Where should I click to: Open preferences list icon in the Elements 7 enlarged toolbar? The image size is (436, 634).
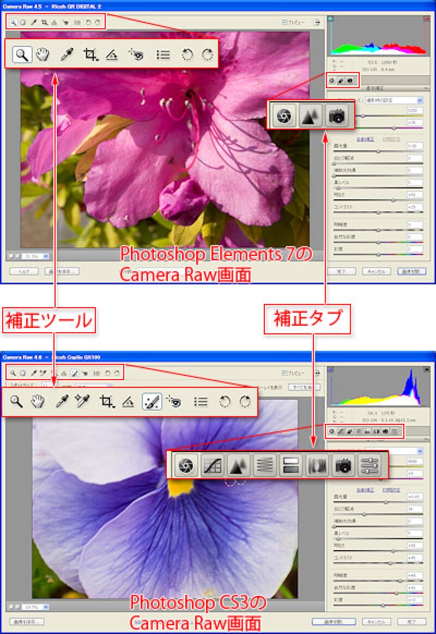162,54
